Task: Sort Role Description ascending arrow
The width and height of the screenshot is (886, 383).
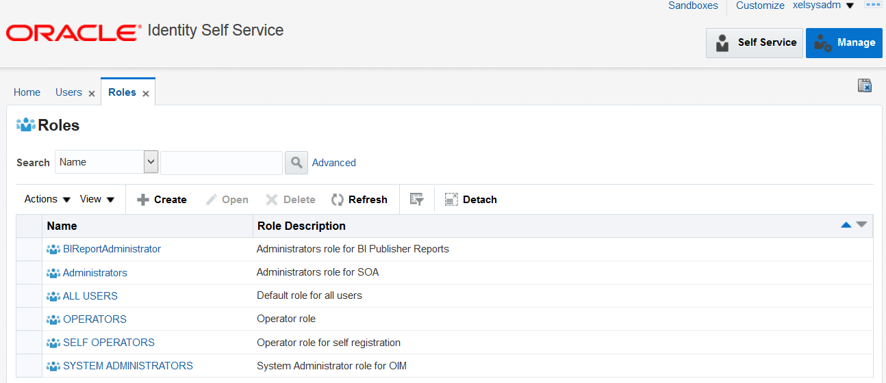Action: pyautogui.click(x=846, y=225)
